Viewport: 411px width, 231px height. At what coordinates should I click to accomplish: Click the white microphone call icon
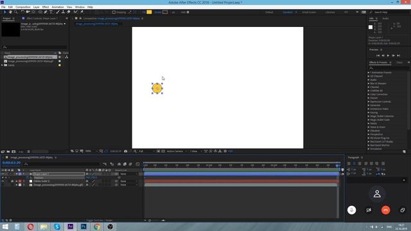pos(351,210)
